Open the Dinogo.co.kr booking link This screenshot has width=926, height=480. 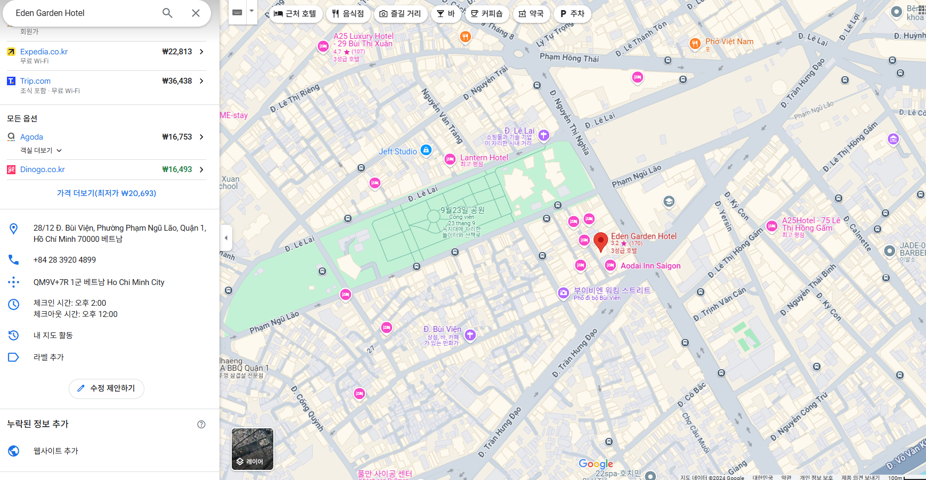click(43, 169)
